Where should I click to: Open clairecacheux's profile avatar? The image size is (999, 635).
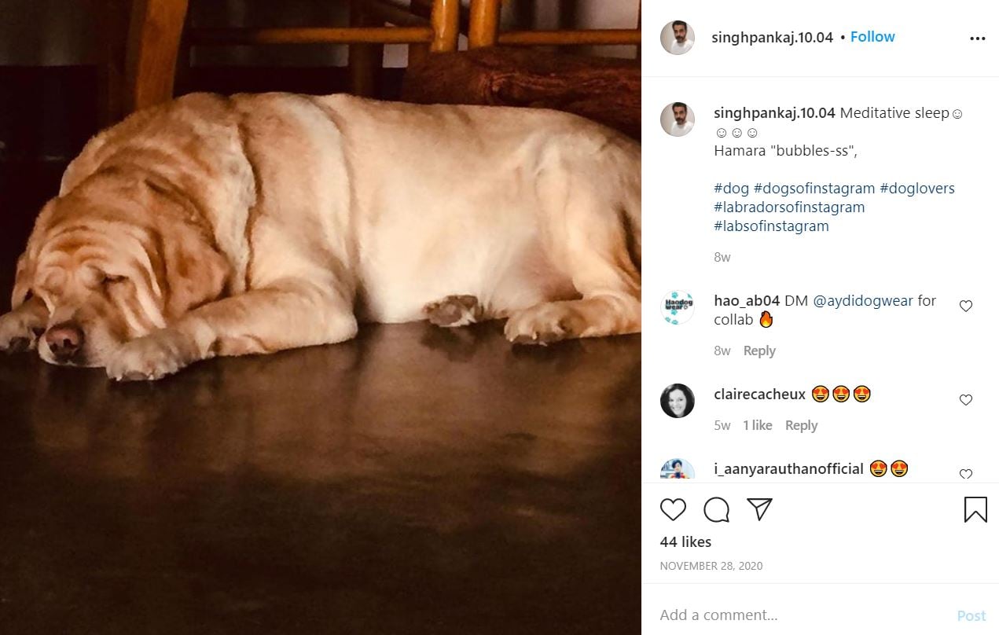677,401
